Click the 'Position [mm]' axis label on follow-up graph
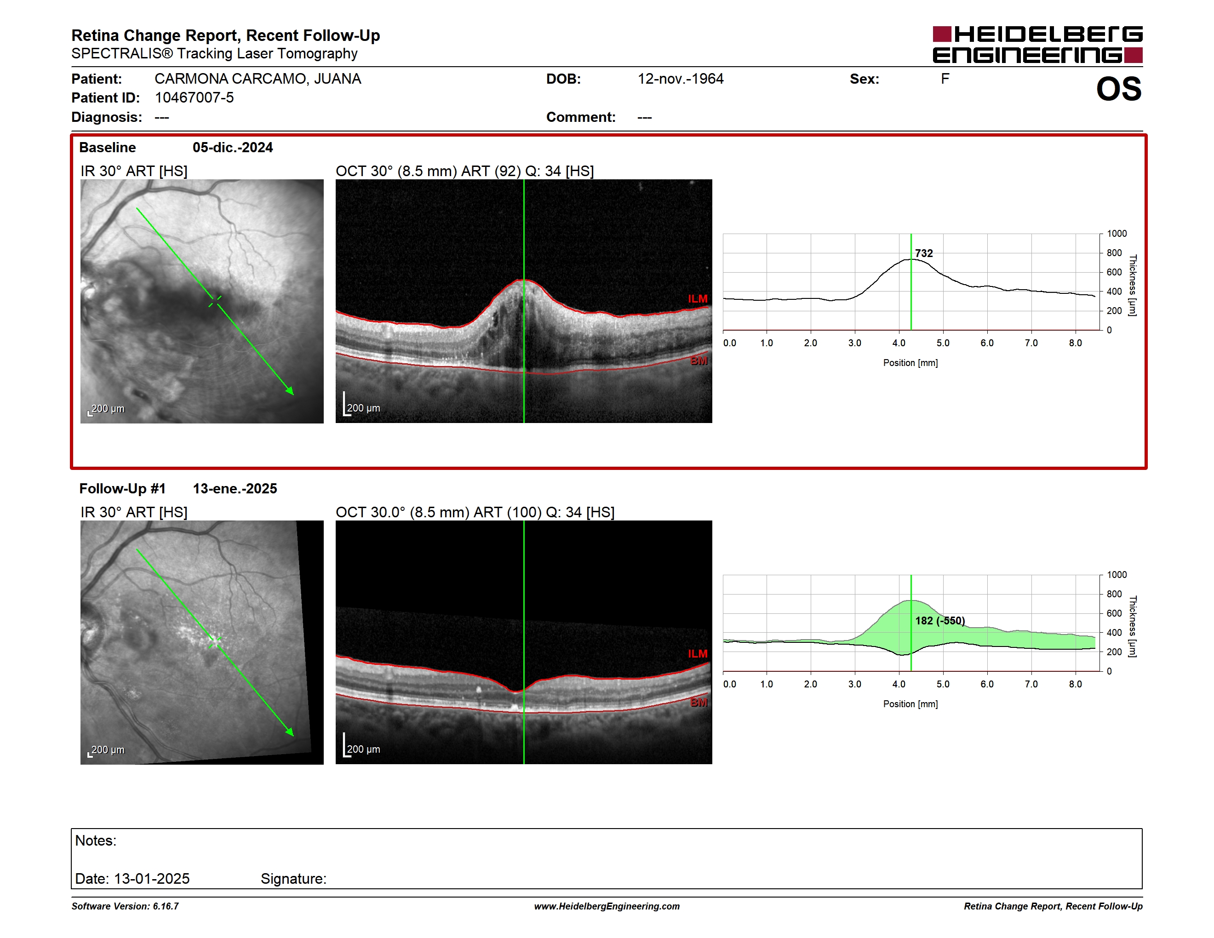This screenshot has height=938, width=1214. [x=910, y=704]
